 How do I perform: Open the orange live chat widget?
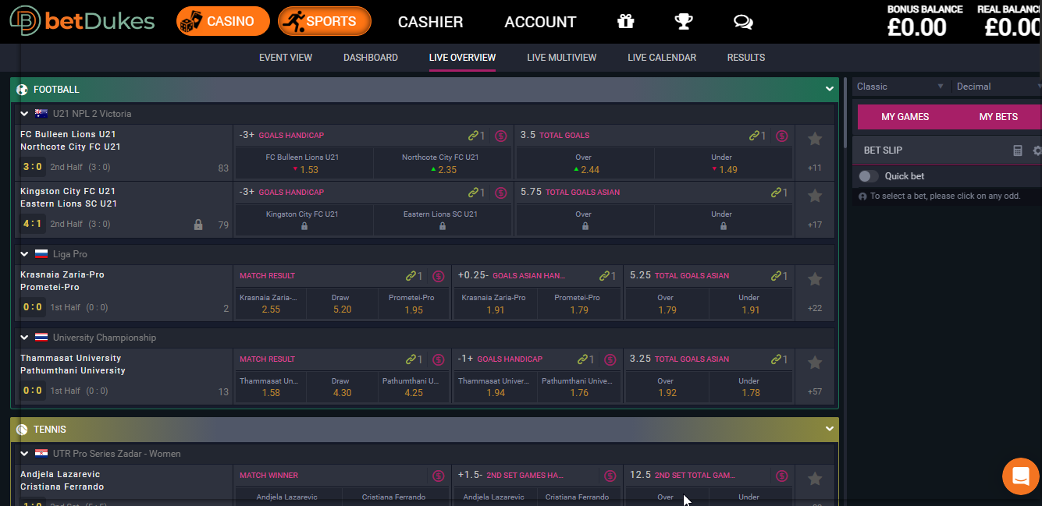(x=1021, y=476)
